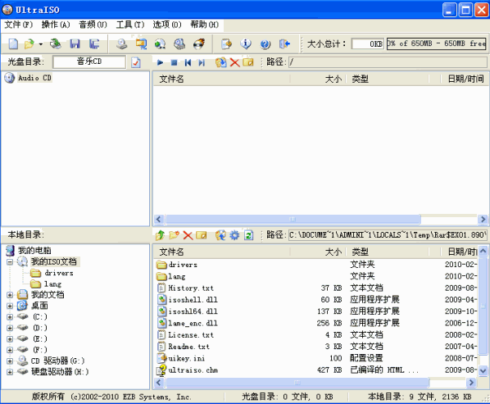Screen dimensions: 490x404
Task: Click the blue Info toolbar icon
Action: tap(246, 43)
